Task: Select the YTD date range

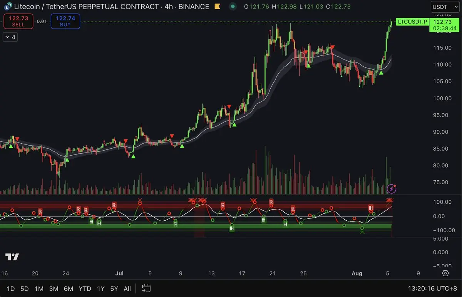Action: coord(85,289)
